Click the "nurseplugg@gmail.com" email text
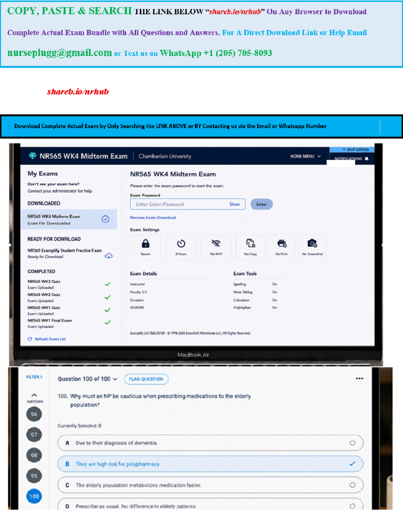 tap(59, 53)
